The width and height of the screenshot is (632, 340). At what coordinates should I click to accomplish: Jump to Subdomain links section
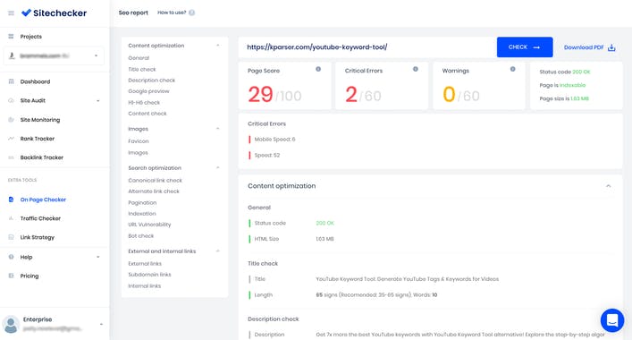click(x=149, y=275)
